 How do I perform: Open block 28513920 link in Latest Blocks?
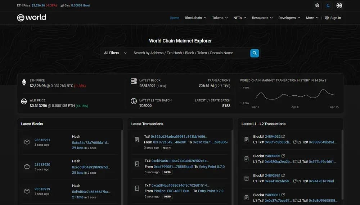click(42, 165)
